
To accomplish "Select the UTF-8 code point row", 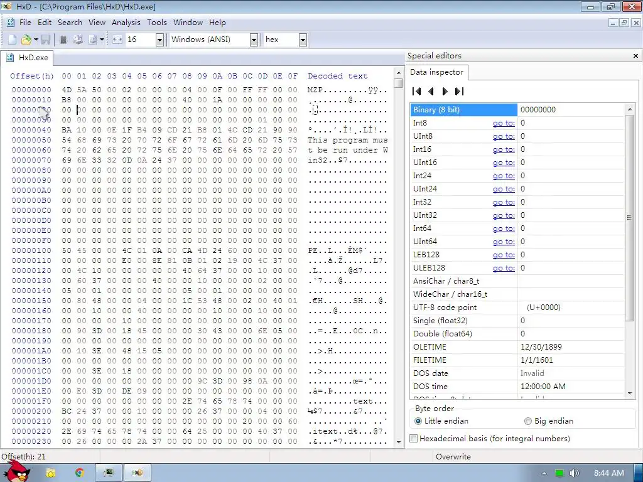I will (x=517, y=308).
